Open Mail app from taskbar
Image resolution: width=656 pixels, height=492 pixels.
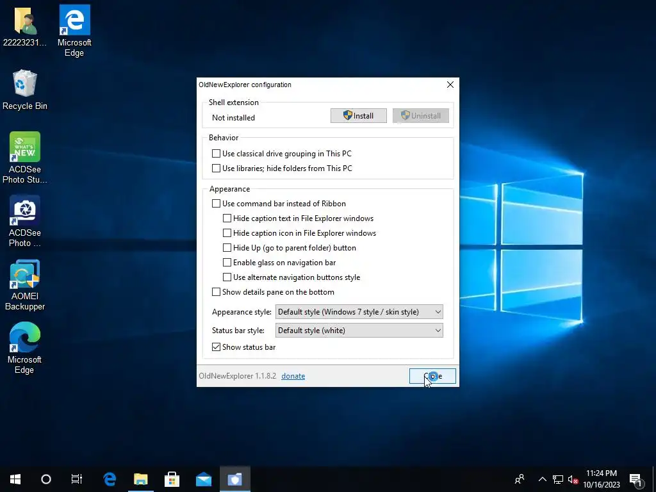tap(203, 479)
